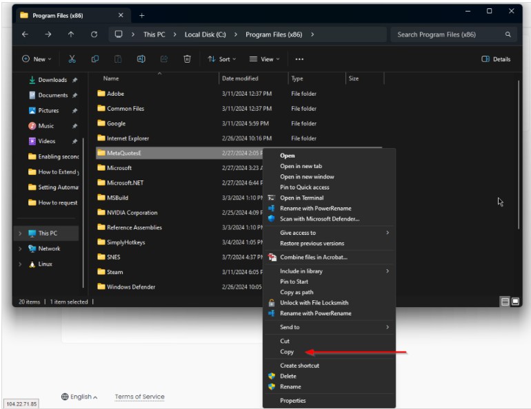Click the Search Program Files (x86) field
This screenshot has height=409, width=531.
click(454, 34)
